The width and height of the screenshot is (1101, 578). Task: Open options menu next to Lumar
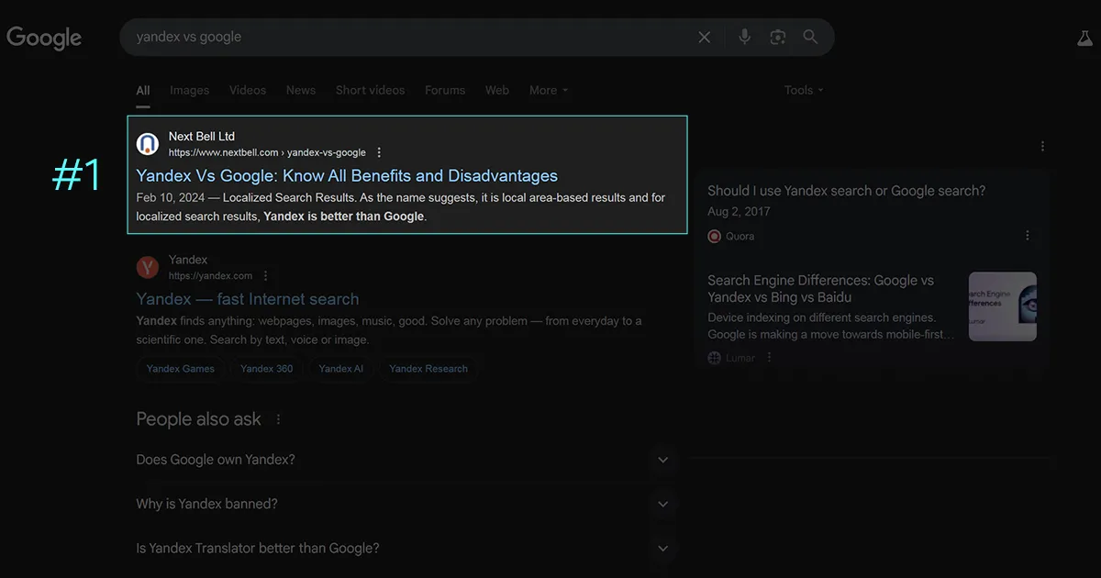click(769, 358)
